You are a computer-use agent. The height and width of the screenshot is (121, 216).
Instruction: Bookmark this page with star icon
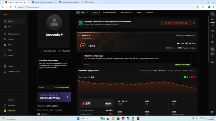(197, 7)
